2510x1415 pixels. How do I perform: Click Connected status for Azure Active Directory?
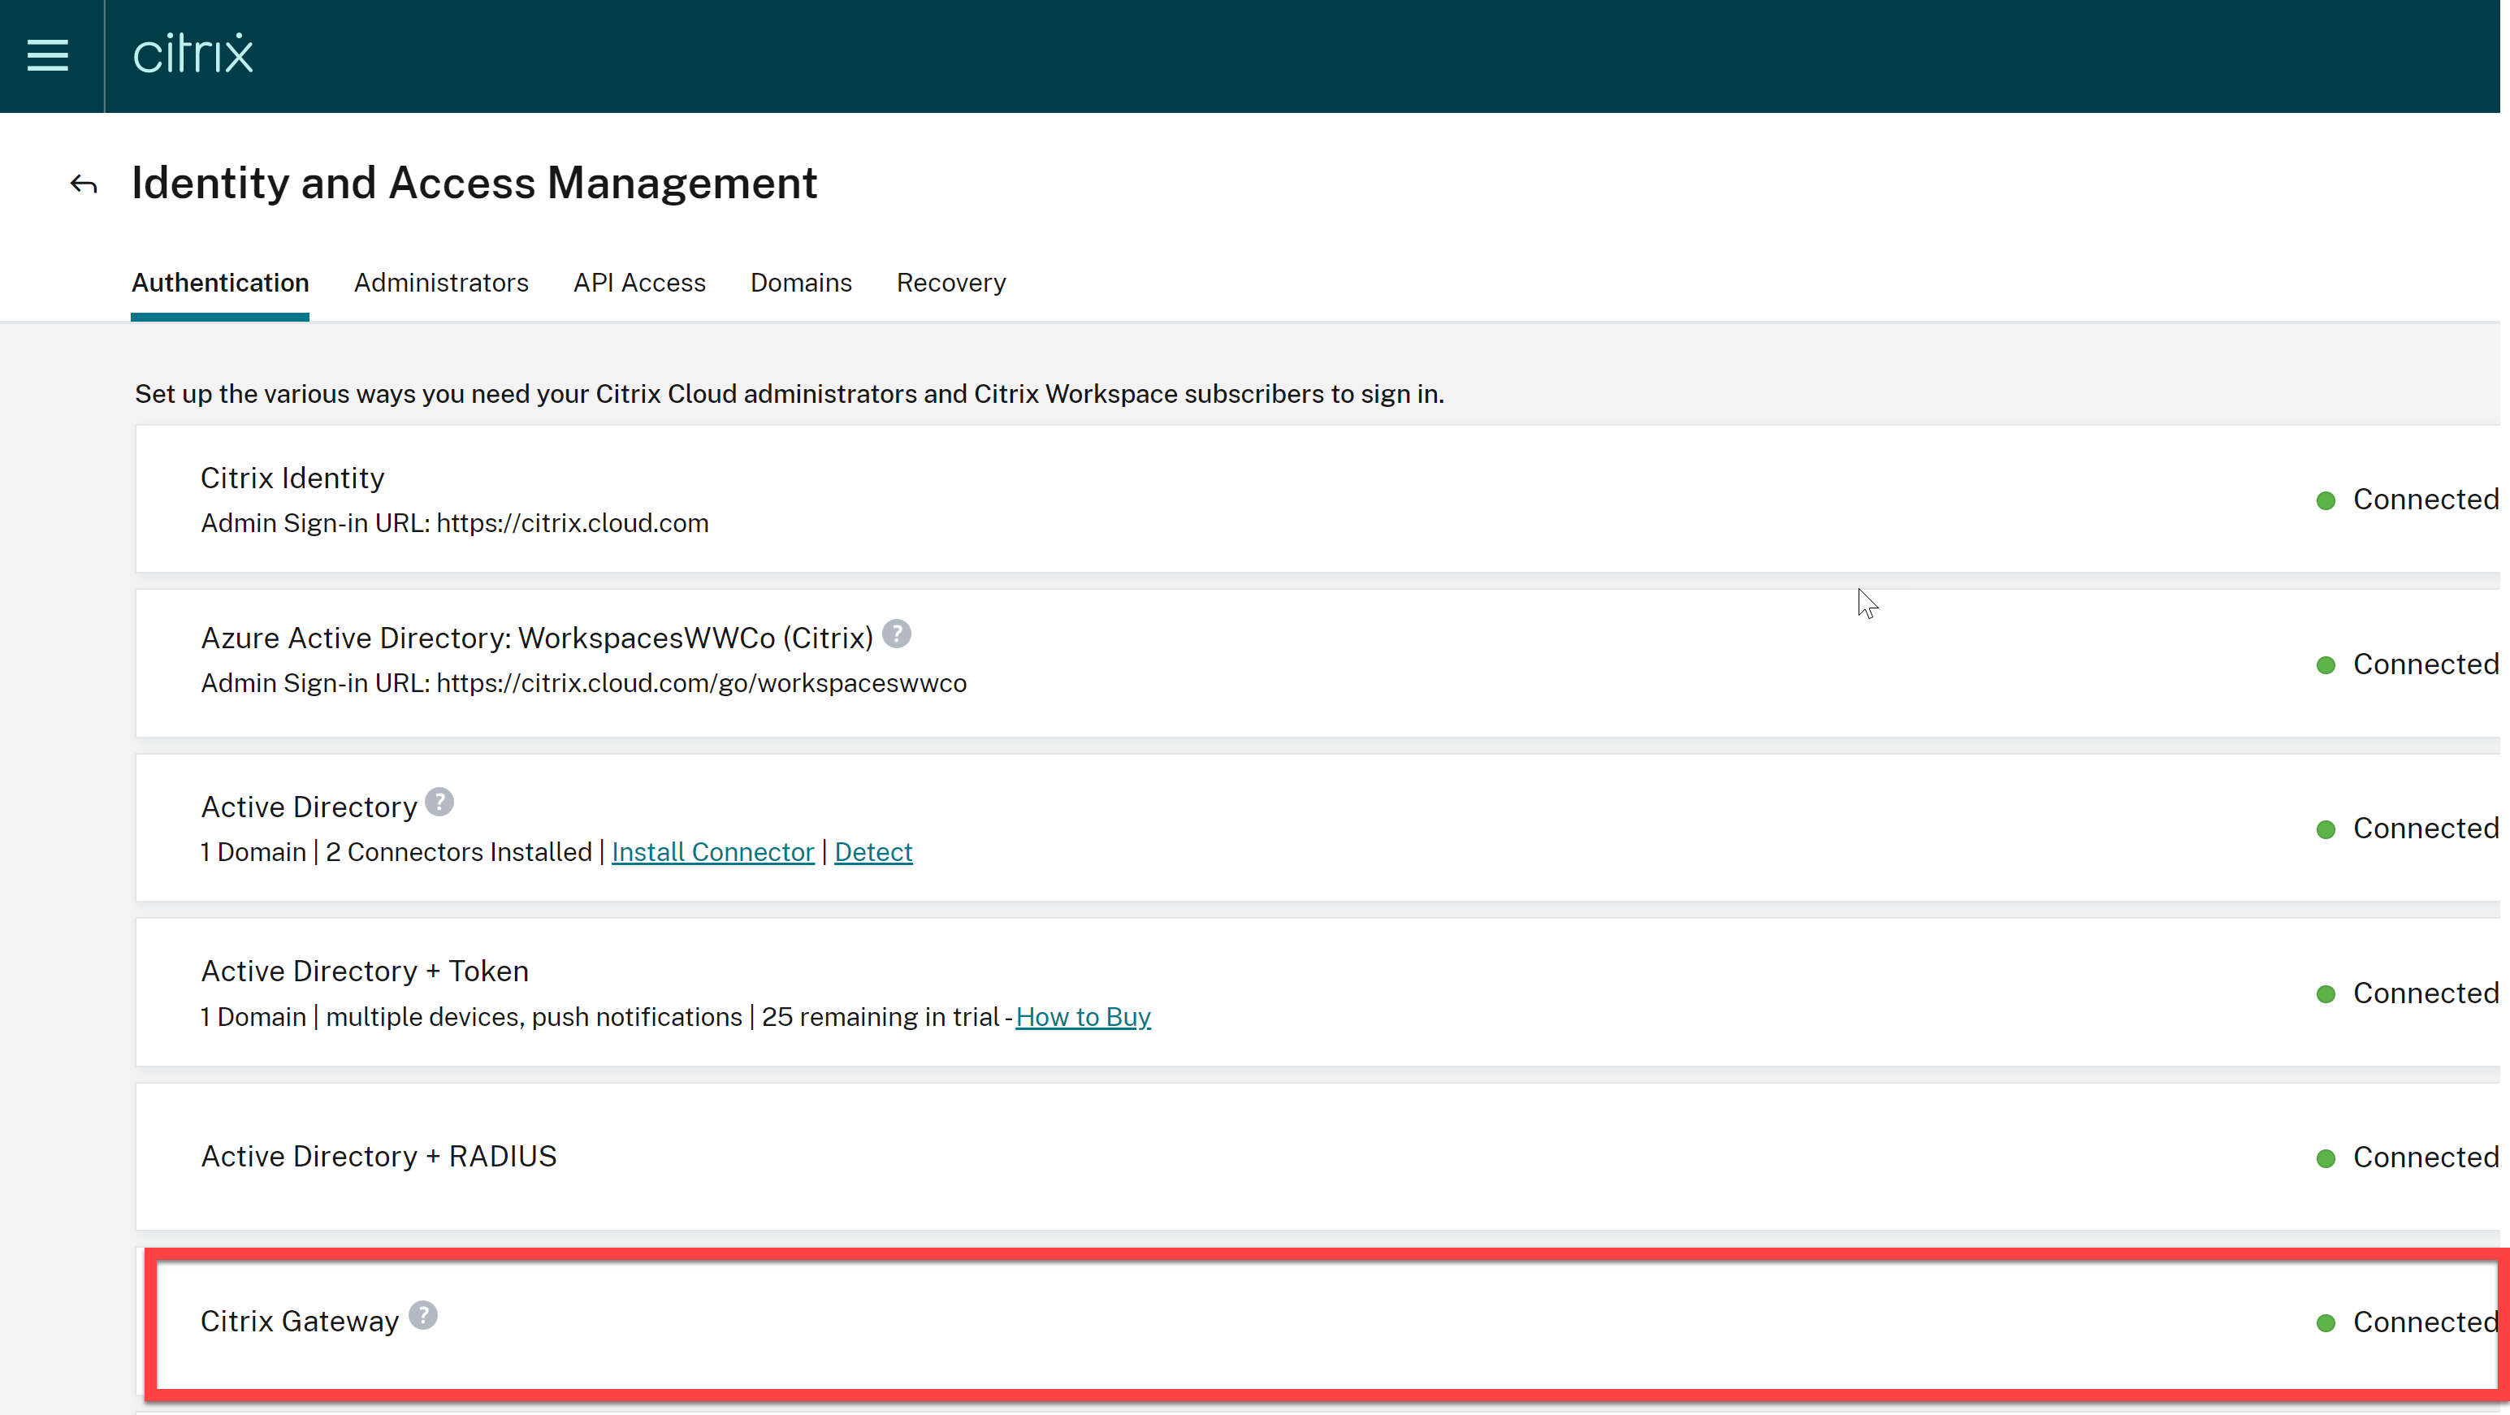[2424, 664]
